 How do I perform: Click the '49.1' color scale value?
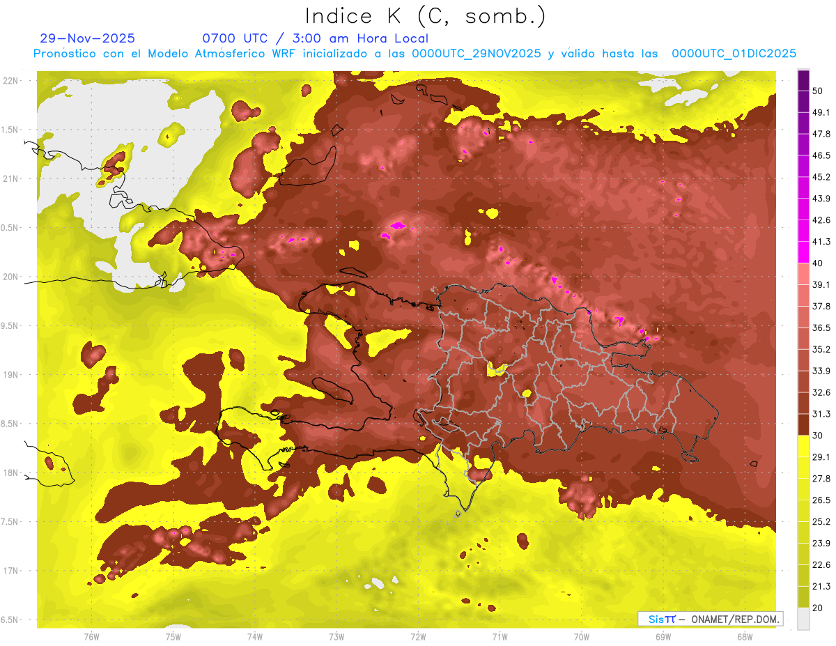(821, 112)
